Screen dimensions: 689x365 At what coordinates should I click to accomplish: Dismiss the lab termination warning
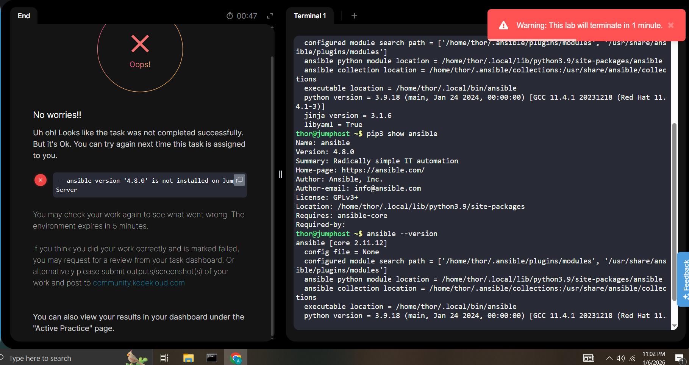click(671, 25)
